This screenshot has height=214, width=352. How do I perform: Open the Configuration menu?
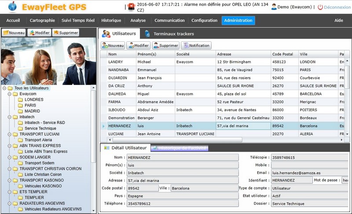(x=205, y=20)
